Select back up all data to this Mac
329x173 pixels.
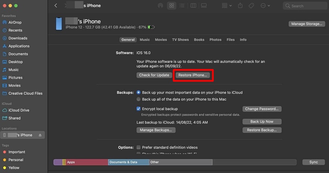pyautogui.click(x=139, y=99)
